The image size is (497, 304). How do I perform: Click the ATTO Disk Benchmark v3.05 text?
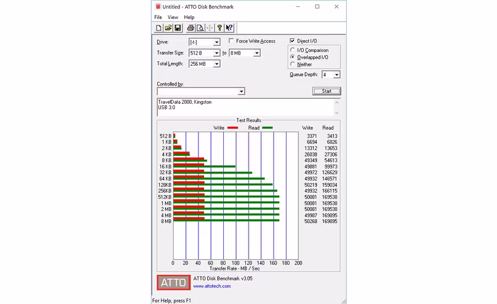click(x=223, y=279)
